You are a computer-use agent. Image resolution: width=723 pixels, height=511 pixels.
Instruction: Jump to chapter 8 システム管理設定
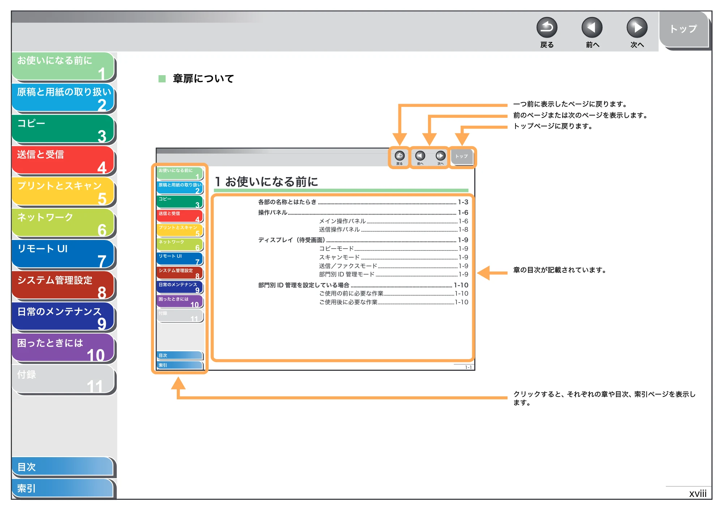point(63,286)
